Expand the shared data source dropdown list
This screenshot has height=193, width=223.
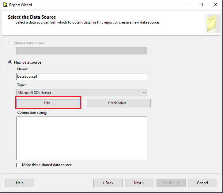coord(82,51)
